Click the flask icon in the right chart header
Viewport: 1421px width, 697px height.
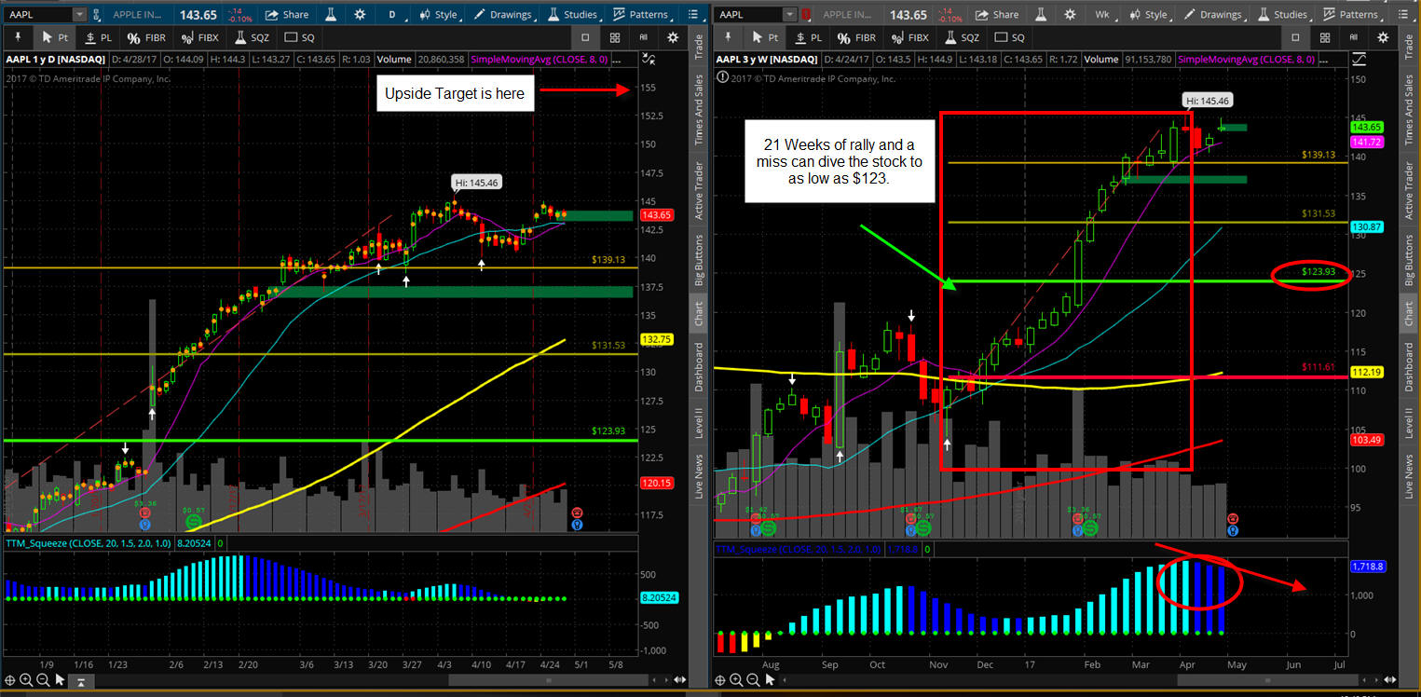pyautogui.click(x=1042, y=14)
